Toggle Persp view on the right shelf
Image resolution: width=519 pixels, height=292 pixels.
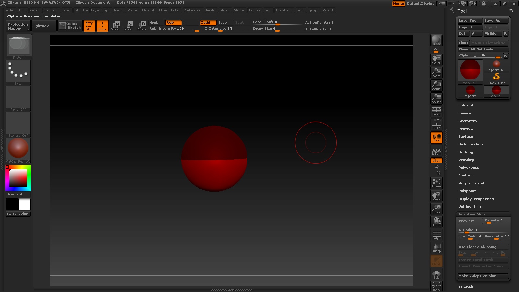tap(436, 111)
